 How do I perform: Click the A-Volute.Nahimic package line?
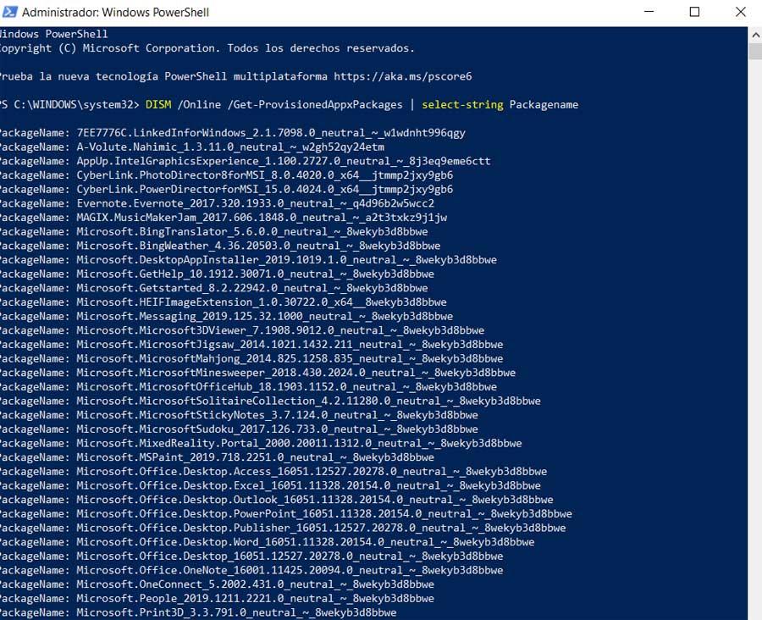click(x=192, y=147)
